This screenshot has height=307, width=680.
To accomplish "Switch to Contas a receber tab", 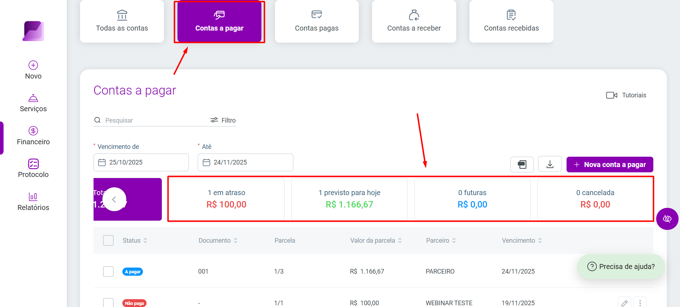I will (x=414, y=21).
